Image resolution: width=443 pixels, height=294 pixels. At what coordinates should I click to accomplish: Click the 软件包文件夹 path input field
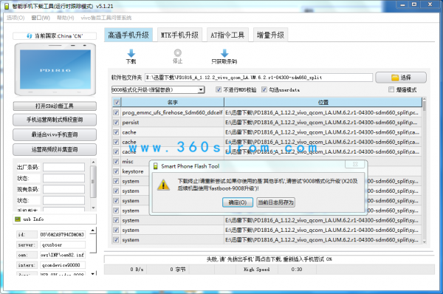pos(259,78)
